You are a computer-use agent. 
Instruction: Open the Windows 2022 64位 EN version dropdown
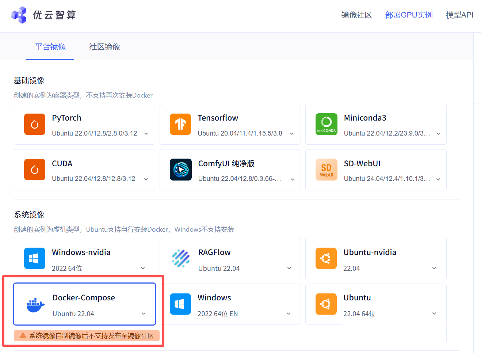[289, 313]
